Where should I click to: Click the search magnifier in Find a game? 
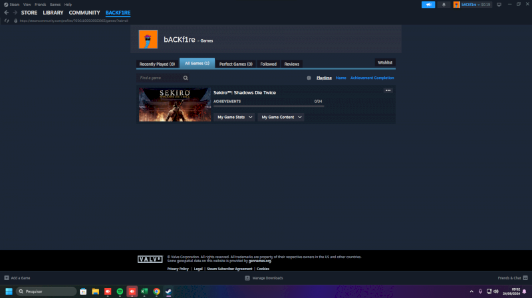click(186, 78)
